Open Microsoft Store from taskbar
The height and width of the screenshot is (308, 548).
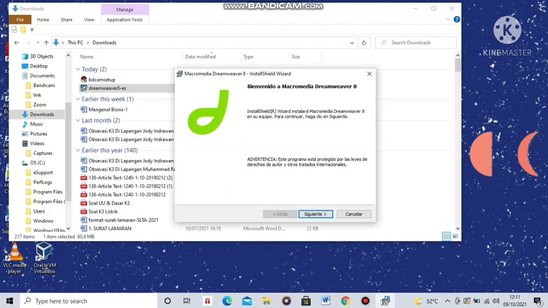pyautogui.click(x=306, y=301)
